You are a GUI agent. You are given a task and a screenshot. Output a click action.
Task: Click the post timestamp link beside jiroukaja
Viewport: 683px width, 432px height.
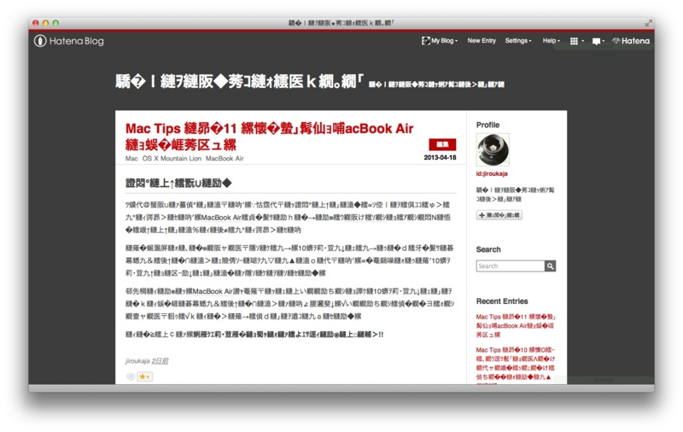[160, 361]
